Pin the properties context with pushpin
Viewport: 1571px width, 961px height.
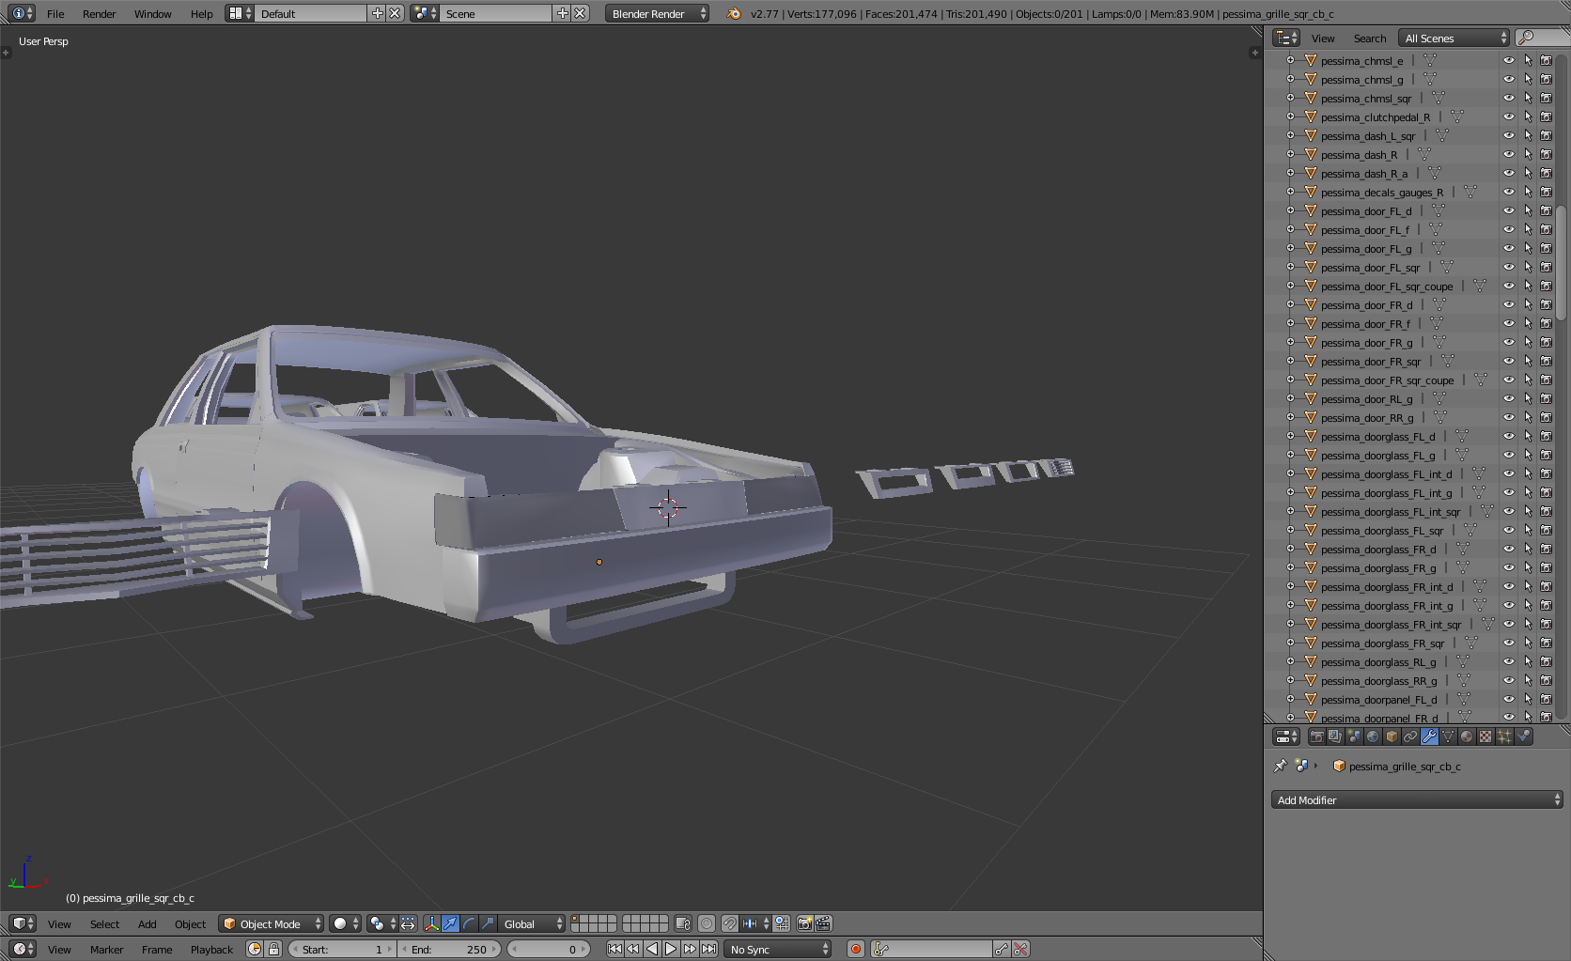1280,767
